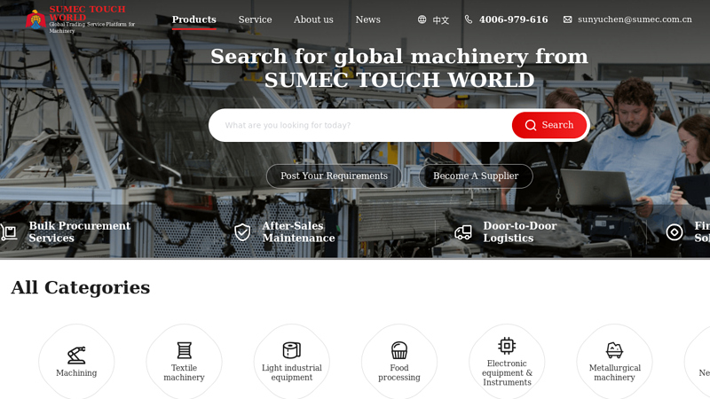Click 'Search for global machinery' headline
The width and height of the screenshot is (710, 399).
point(398,68)
